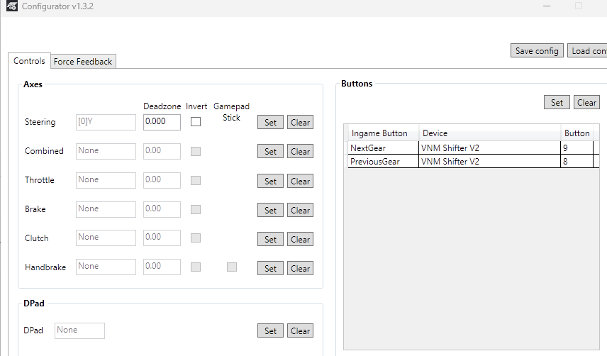Set the DPad binding
Screen dimensions: 607x356
[x=271, y=331]
